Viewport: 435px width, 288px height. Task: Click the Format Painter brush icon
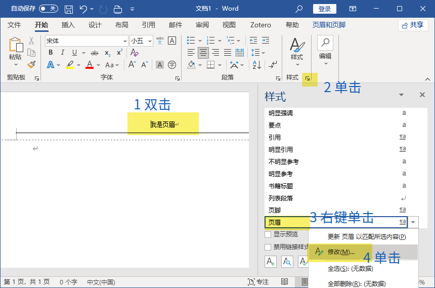[x=32, y=64]
